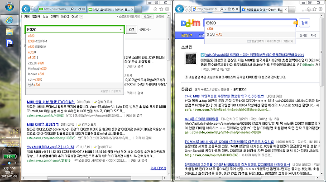
Task: Click the YuHJ profile thumbnail on Daum
Action: tap(191, 59)
